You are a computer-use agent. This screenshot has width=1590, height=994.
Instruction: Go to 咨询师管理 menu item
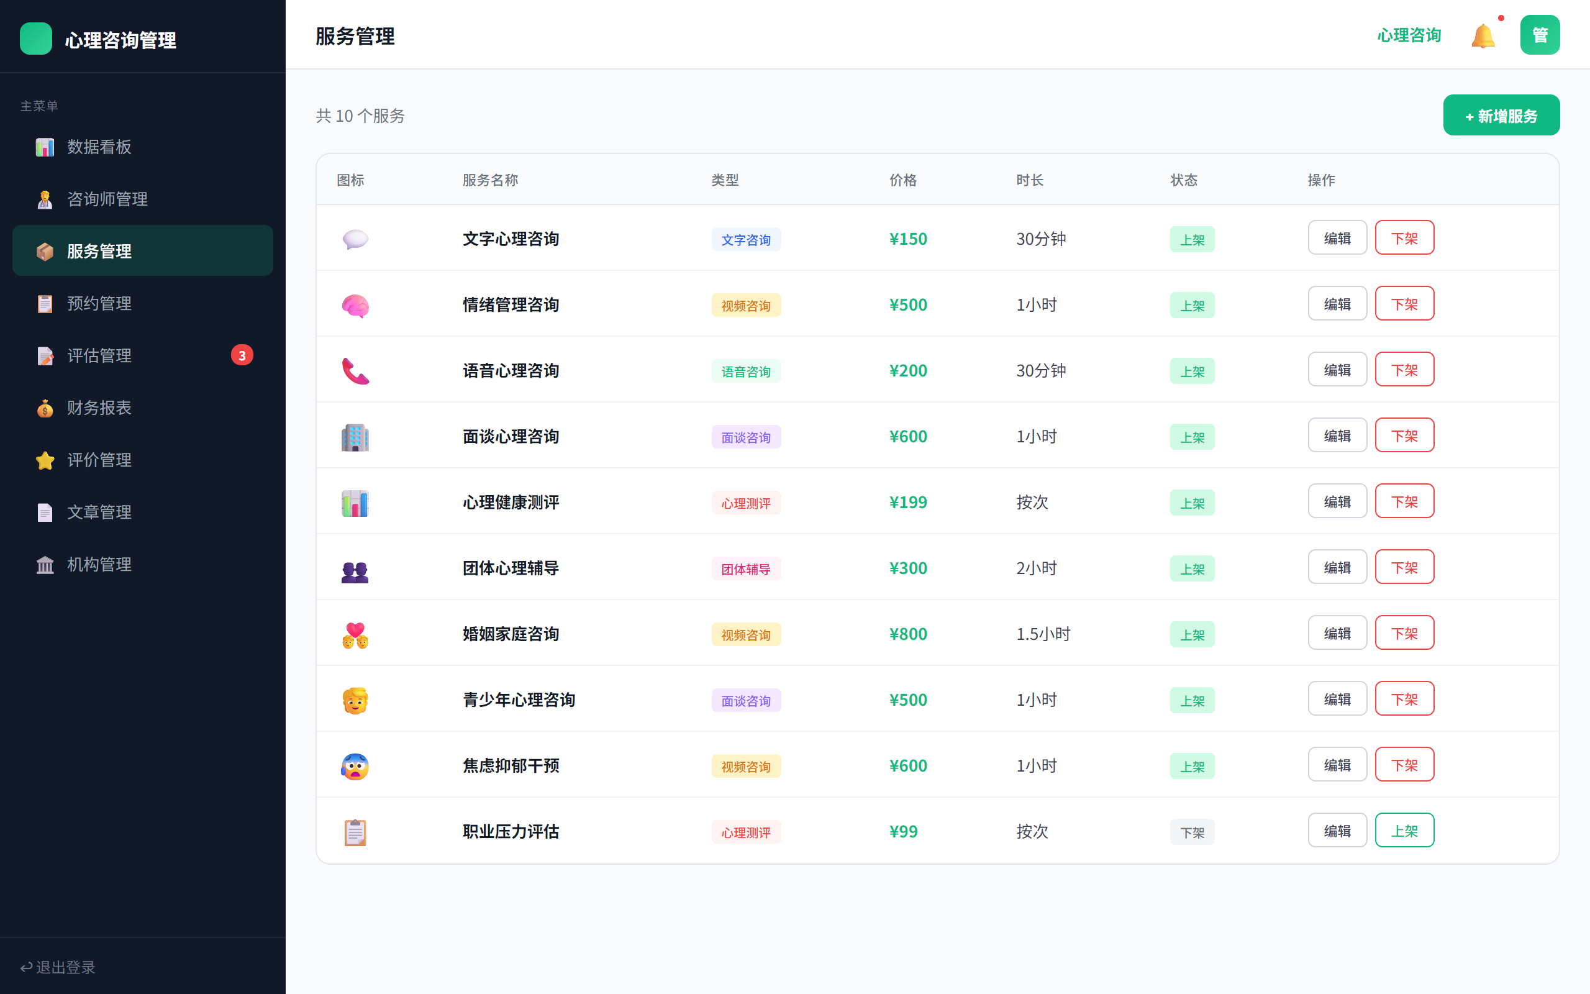143,199
